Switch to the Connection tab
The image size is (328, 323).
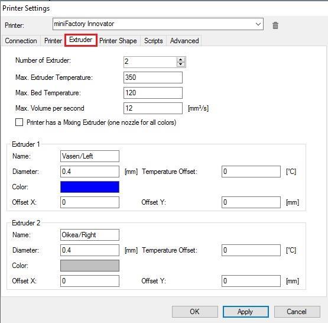21,41
